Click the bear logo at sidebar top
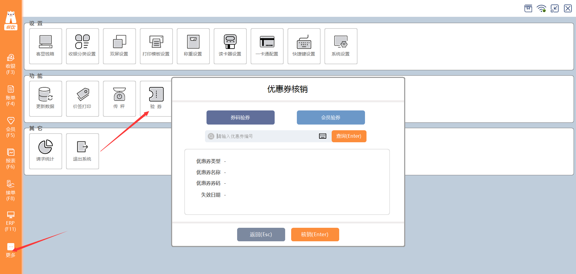576x274 pixels. [x=11, y=20]
